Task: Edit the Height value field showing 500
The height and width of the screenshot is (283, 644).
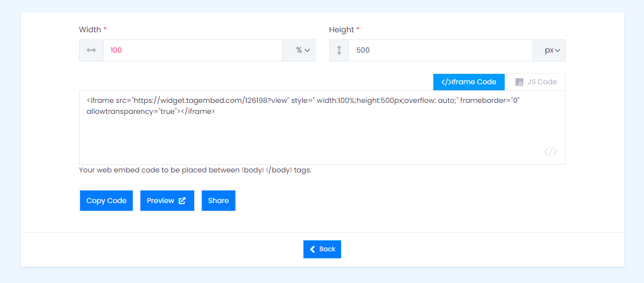Action: [440, 50]
